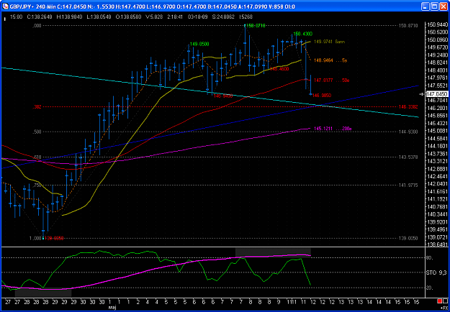Image resolution: width=450 pixels, height=312 pixels.
Task: Click the V:5.028 volume value in info bar
Action: (x=154, y=17)
